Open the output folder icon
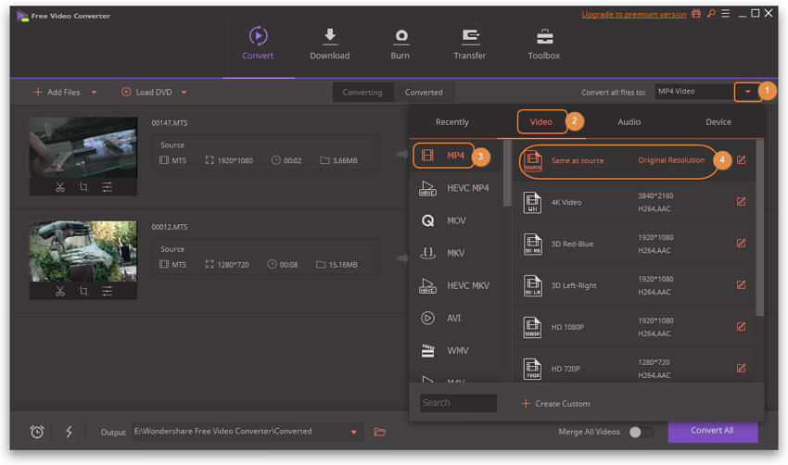788x465 pixels. tap(379, 432)
